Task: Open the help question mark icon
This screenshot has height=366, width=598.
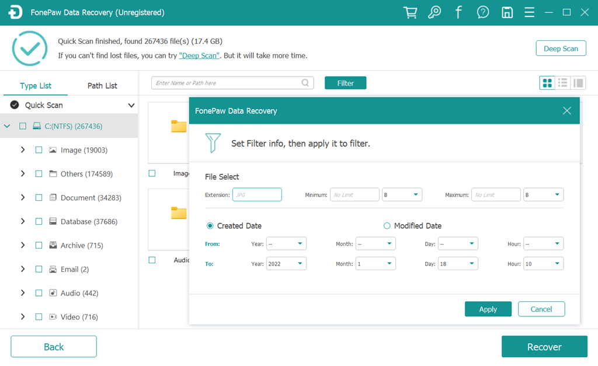Action: pos(483,13)
